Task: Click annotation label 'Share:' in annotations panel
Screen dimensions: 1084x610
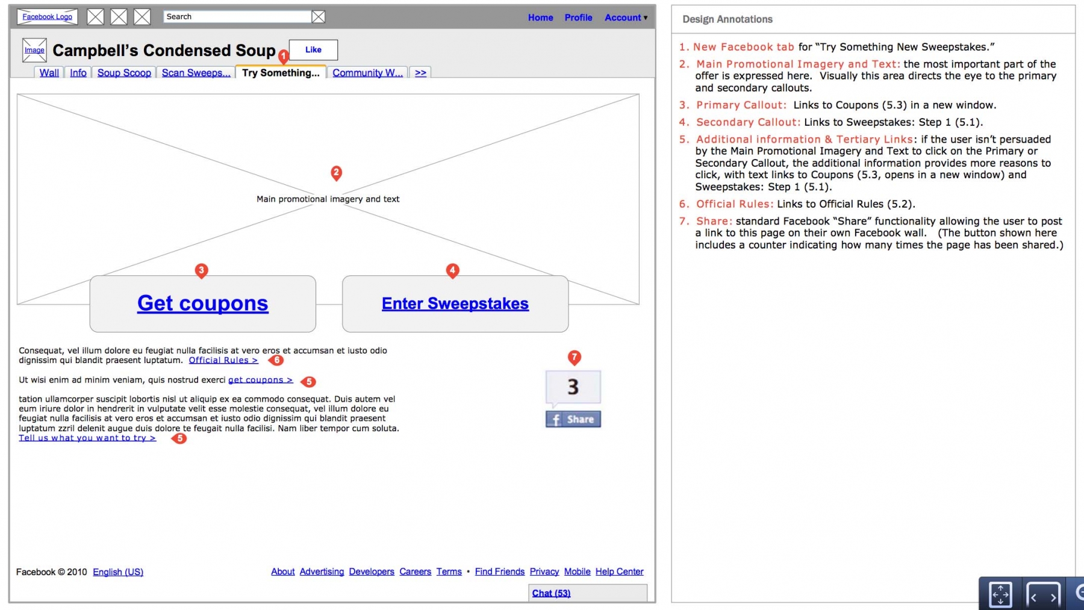Action: [714, 221]
